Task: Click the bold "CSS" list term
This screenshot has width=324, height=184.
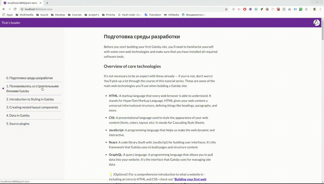Action: coord(112,118)
